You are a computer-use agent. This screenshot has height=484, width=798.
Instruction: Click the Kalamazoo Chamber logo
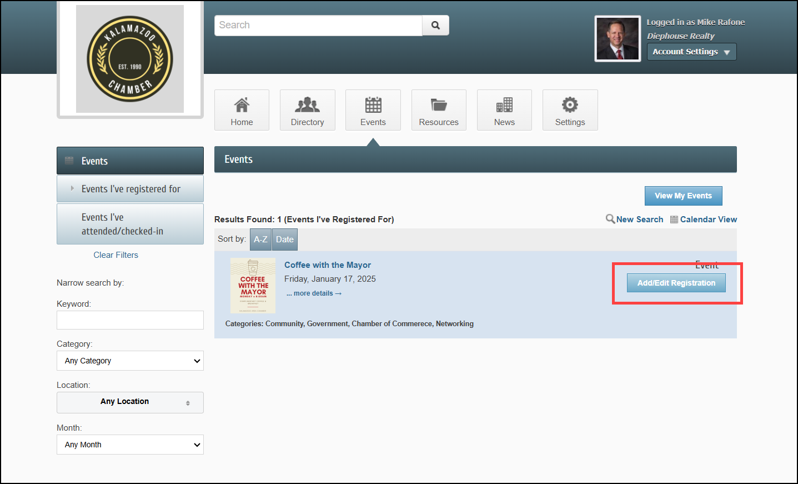[130, 59]
